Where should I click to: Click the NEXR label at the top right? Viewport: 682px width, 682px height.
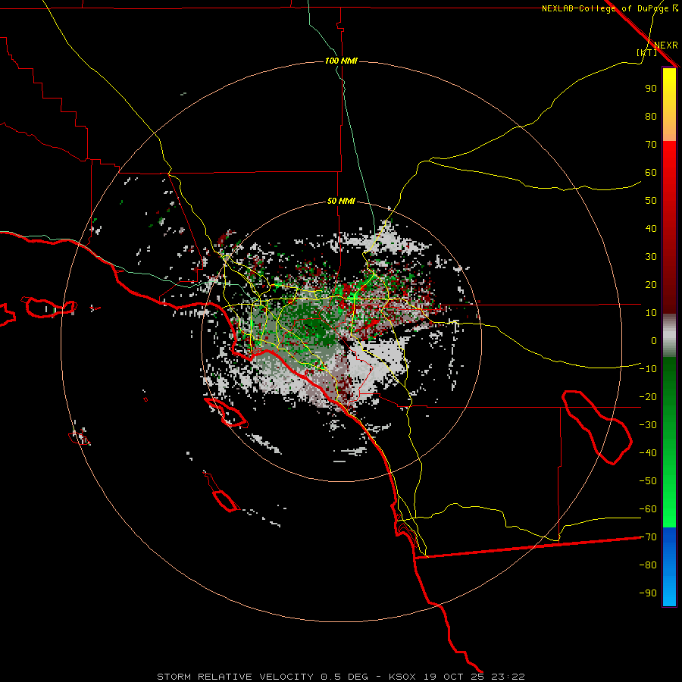[666, 45]
